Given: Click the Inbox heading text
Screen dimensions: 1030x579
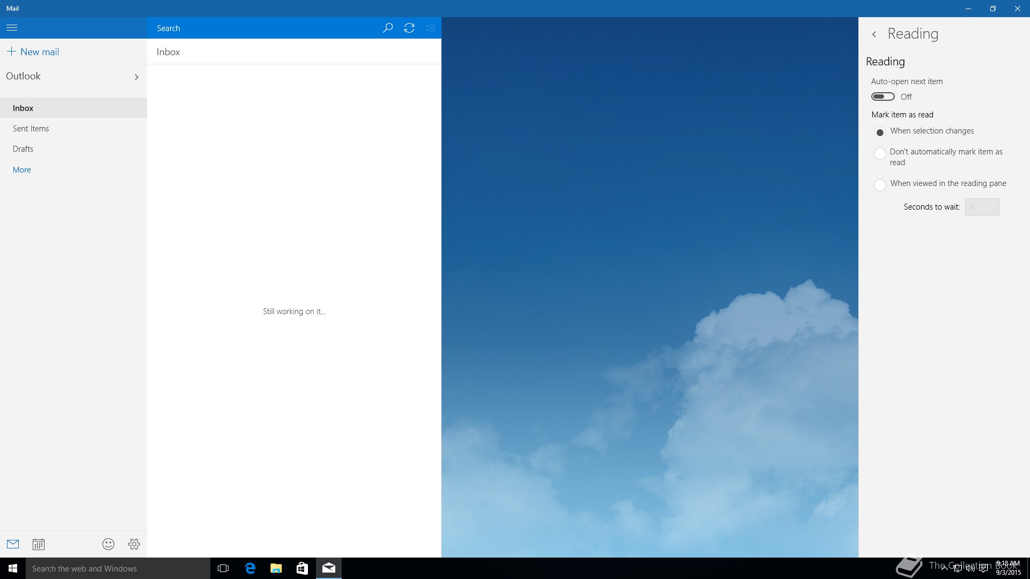Looking at the screenshot, I should point(168,52).
